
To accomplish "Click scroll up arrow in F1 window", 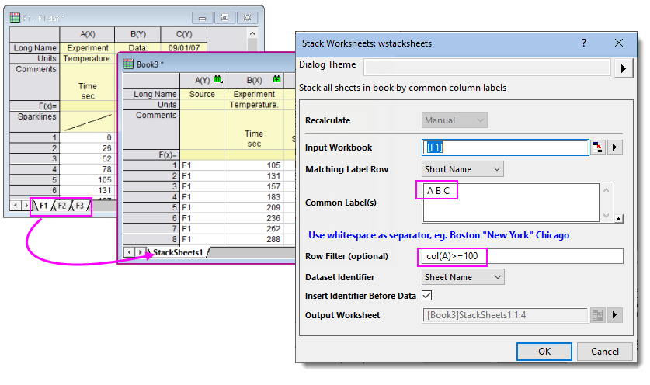I will click(x=252, y=33).
